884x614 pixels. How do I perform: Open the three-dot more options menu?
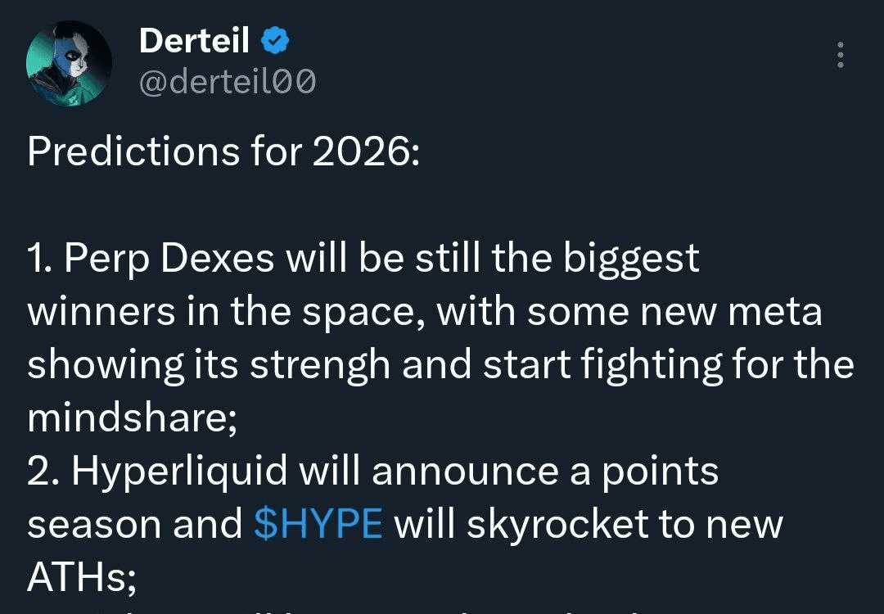coord(839,56)
